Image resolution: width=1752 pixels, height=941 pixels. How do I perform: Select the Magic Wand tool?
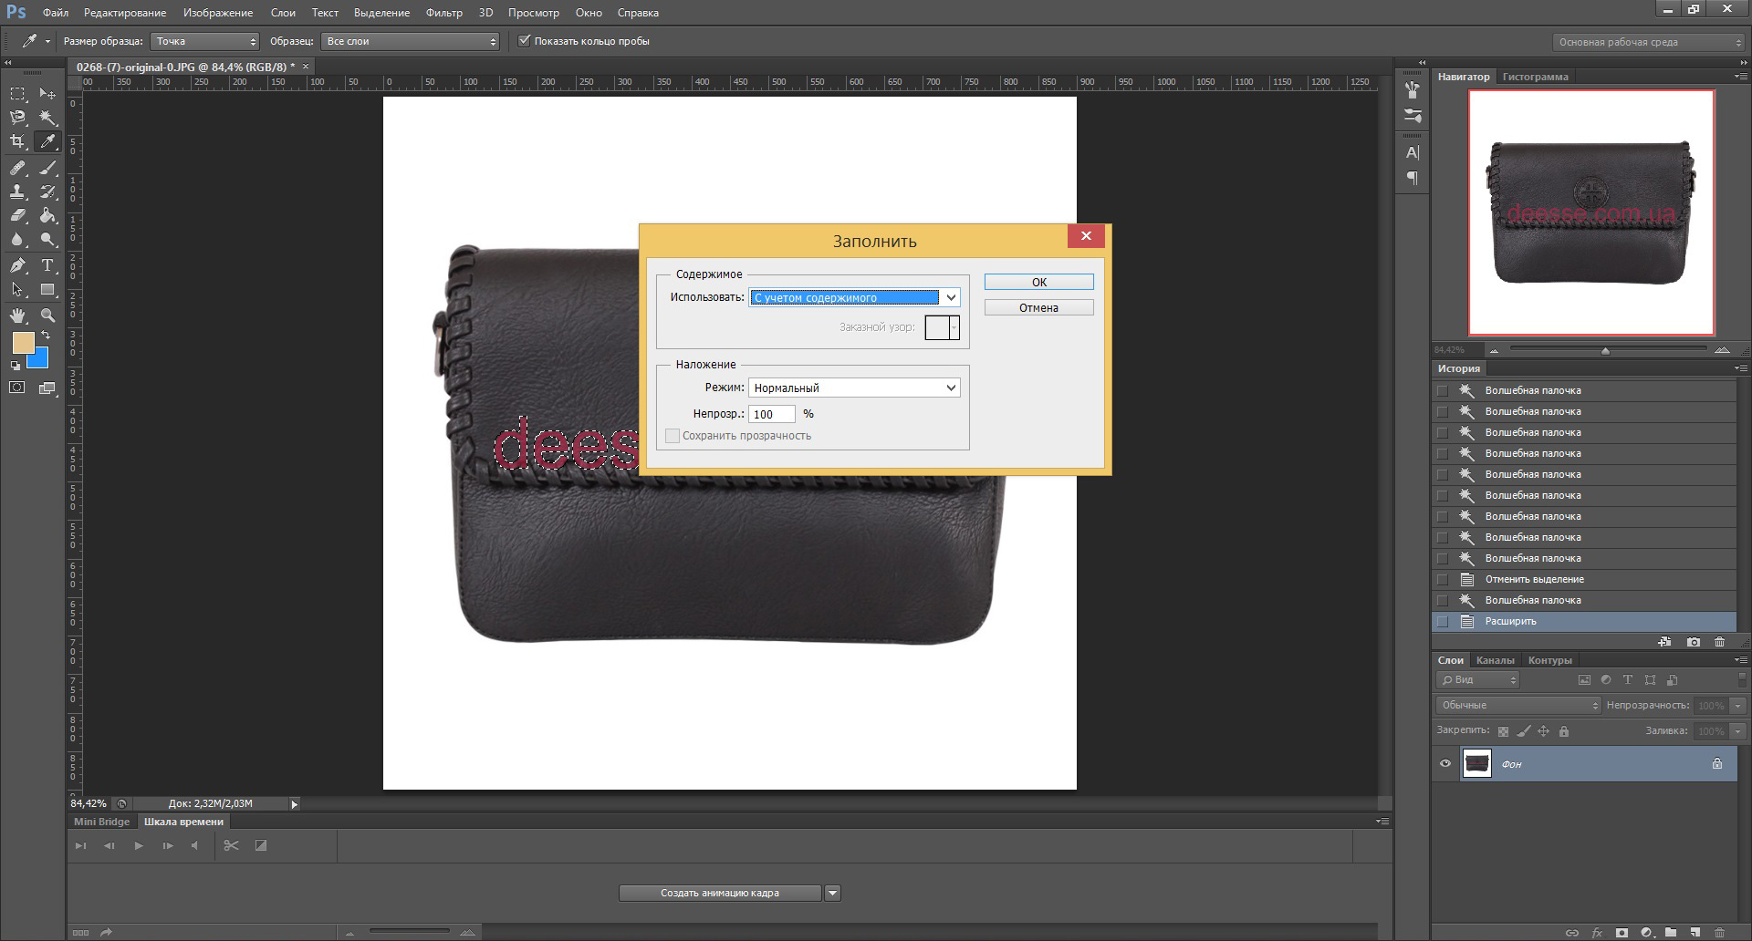(47, 118)
